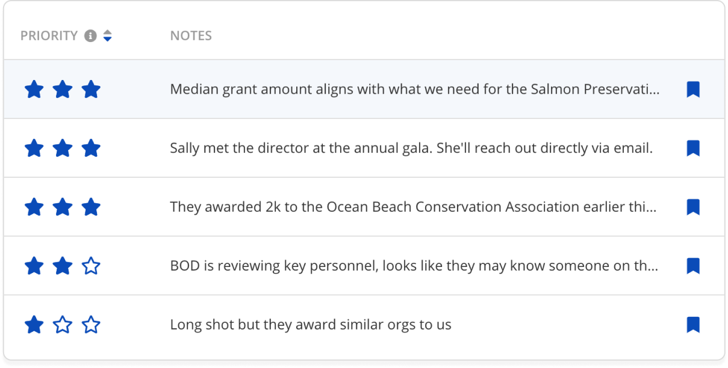This screenshot has width=728, height=368.
Task: Click the second star in the Sally gala row
Action: click(x=63, y=149)
